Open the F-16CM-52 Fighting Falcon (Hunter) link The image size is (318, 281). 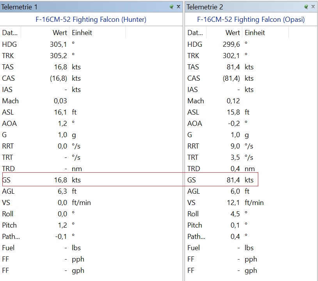[91, 19]
